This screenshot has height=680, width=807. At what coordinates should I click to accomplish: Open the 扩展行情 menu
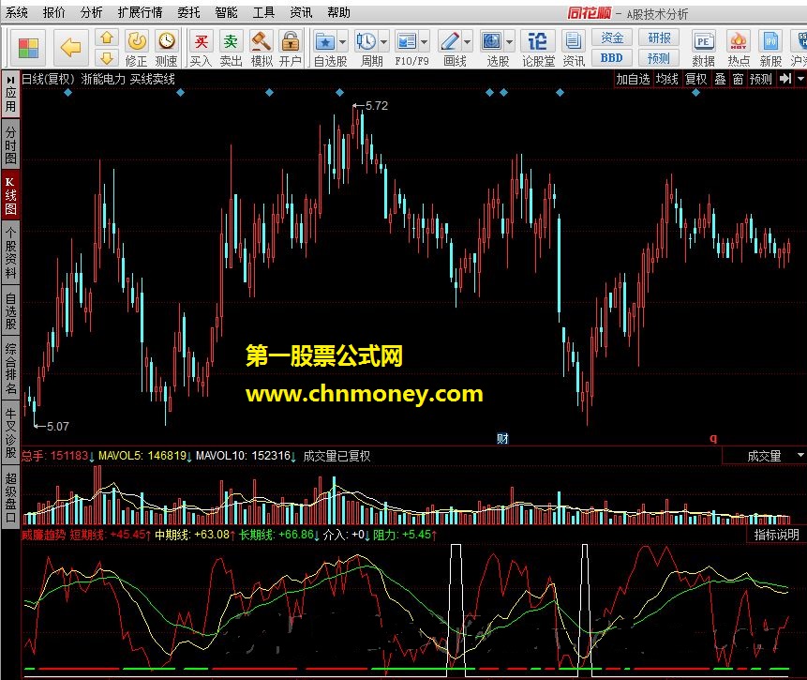pyautogui.click(x=140, y=12)
